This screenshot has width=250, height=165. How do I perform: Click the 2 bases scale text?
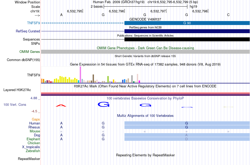tap(97, 7)
